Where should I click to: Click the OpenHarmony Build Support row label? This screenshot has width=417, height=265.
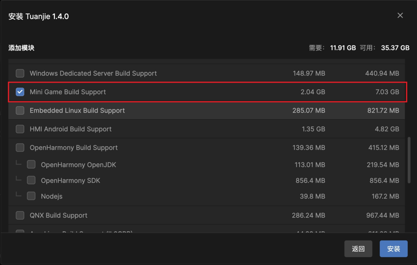tap(74, 148)
